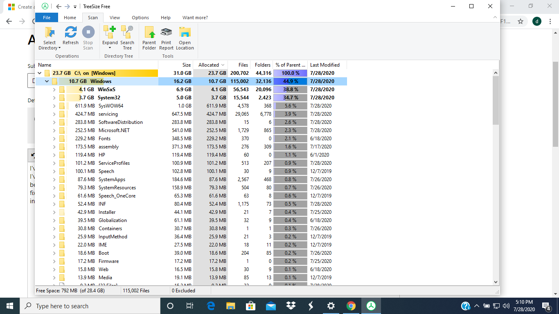Open the notification center icon
Viewport: 559px width, 314px height.
click(x=546, y=306)
